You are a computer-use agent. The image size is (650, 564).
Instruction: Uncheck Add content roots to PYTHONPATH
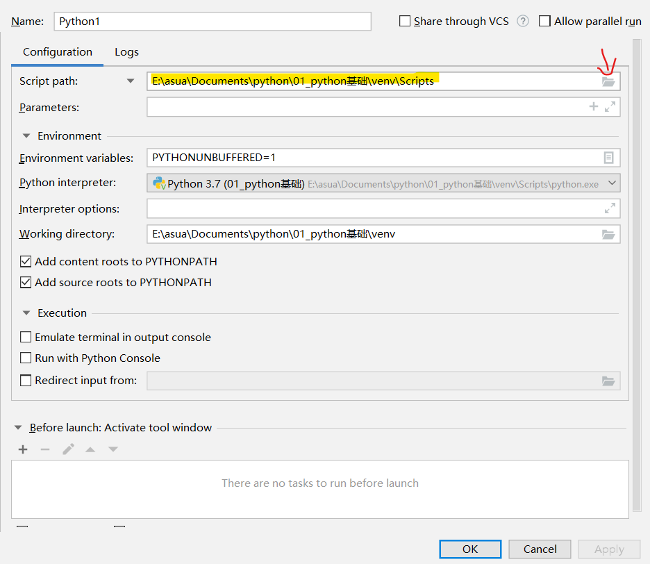[x=26, y=261]
